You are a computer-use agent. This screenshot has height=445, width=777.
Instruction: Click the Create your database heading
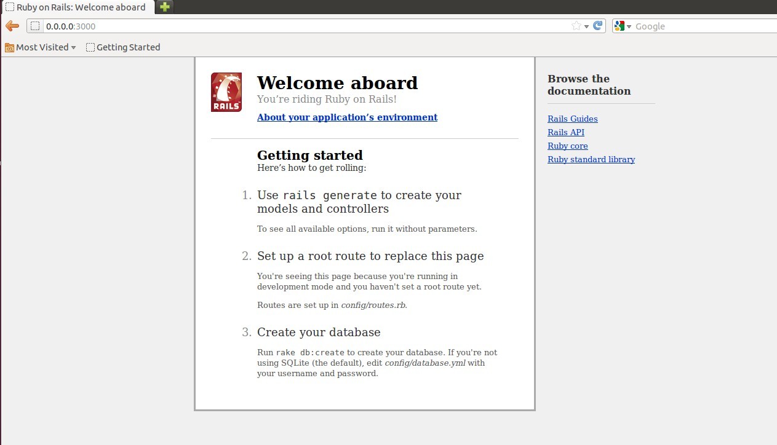[319, 333]
